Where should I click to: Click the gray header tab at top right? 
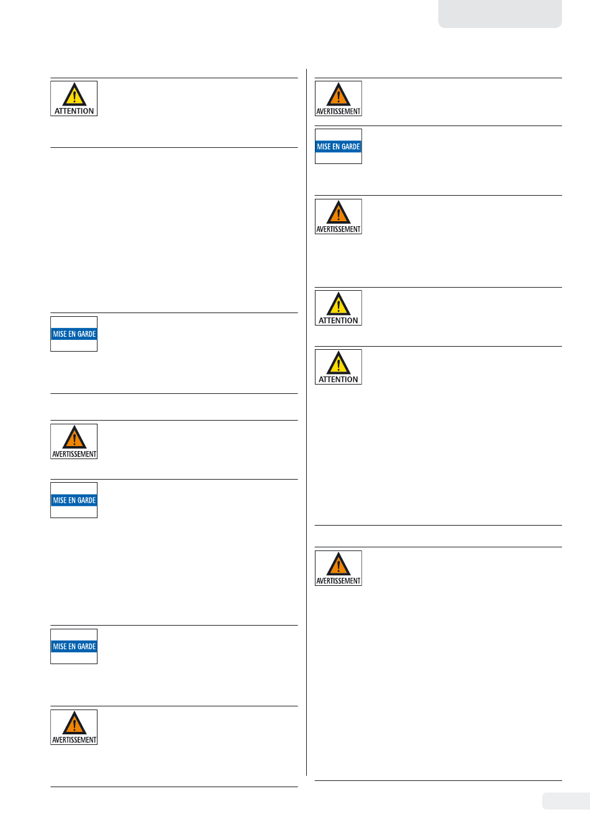click(x=500, y=14)
